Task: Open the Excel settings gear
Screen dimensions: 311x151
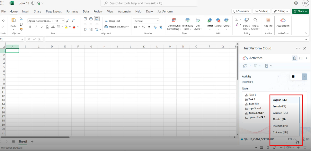Action: point(296,3)
